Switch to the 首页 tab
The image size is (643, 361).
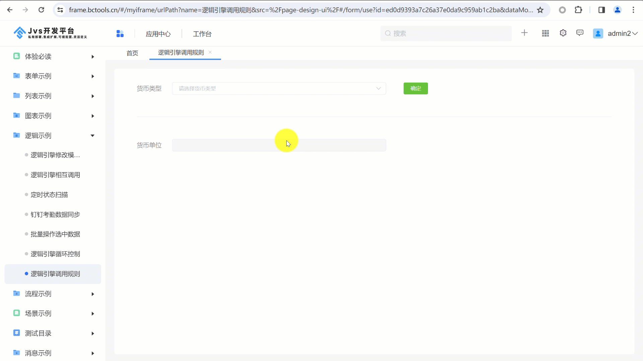[x=132, y=53]
